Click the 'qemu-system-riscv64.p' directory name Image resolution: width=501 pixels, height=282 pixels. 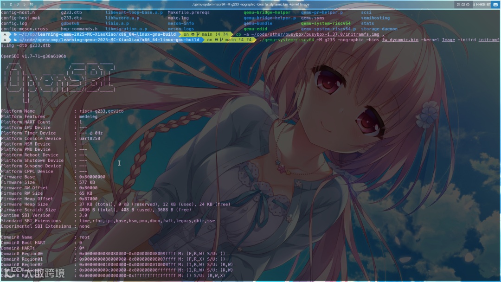point(328,29)
